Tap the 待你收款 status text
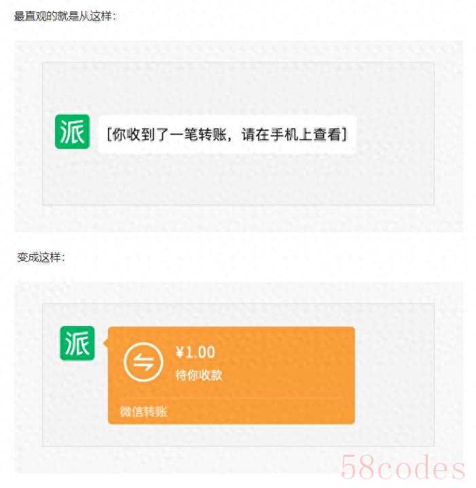The height and width of the screenshot is (488, 476). (x=199, y=375)
